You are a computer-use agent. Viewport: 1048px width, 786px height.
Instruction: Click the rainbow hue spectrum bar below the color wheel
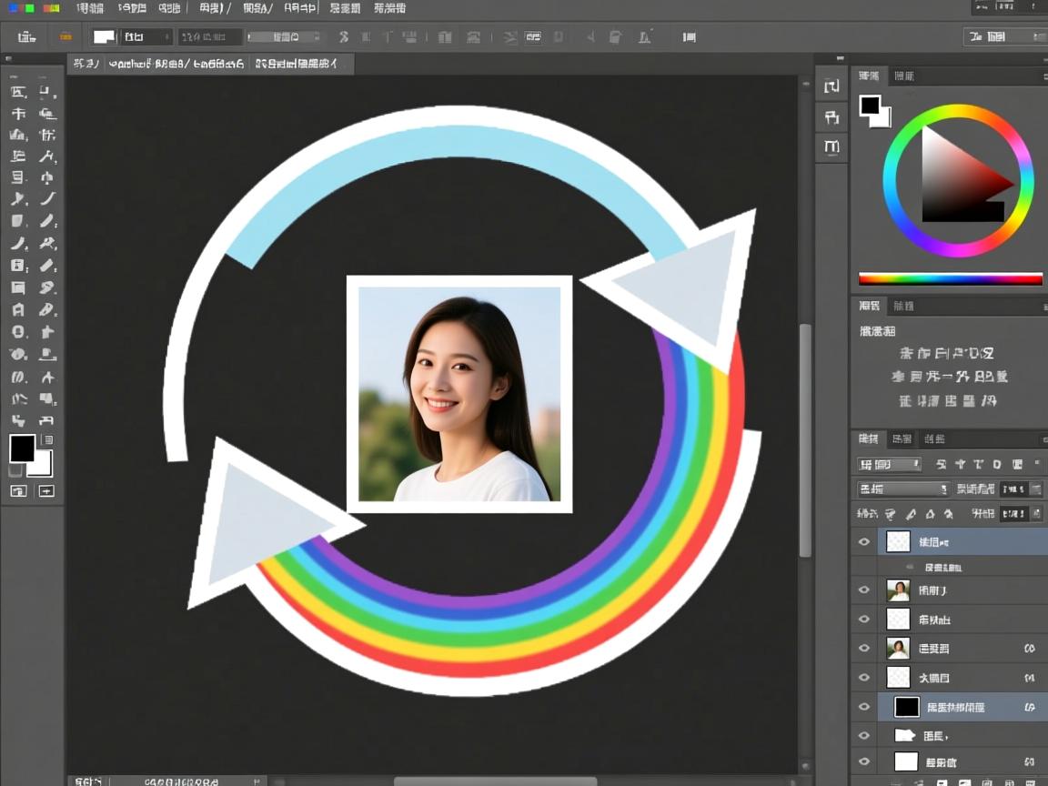click(x=950, y=279)
